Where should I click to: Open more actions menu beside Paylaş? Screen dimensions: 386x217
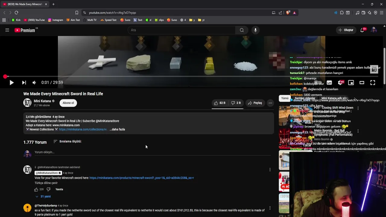(270, 103)
